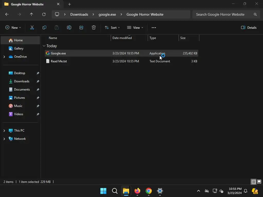Expand the This PC tree node
This screenshot has width=263, height=197.
click(4, 131)
